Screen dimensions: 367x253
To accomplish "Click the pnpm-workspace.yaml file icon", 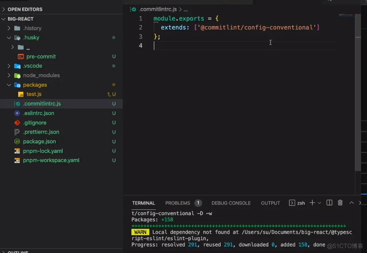I will (17, 160).
